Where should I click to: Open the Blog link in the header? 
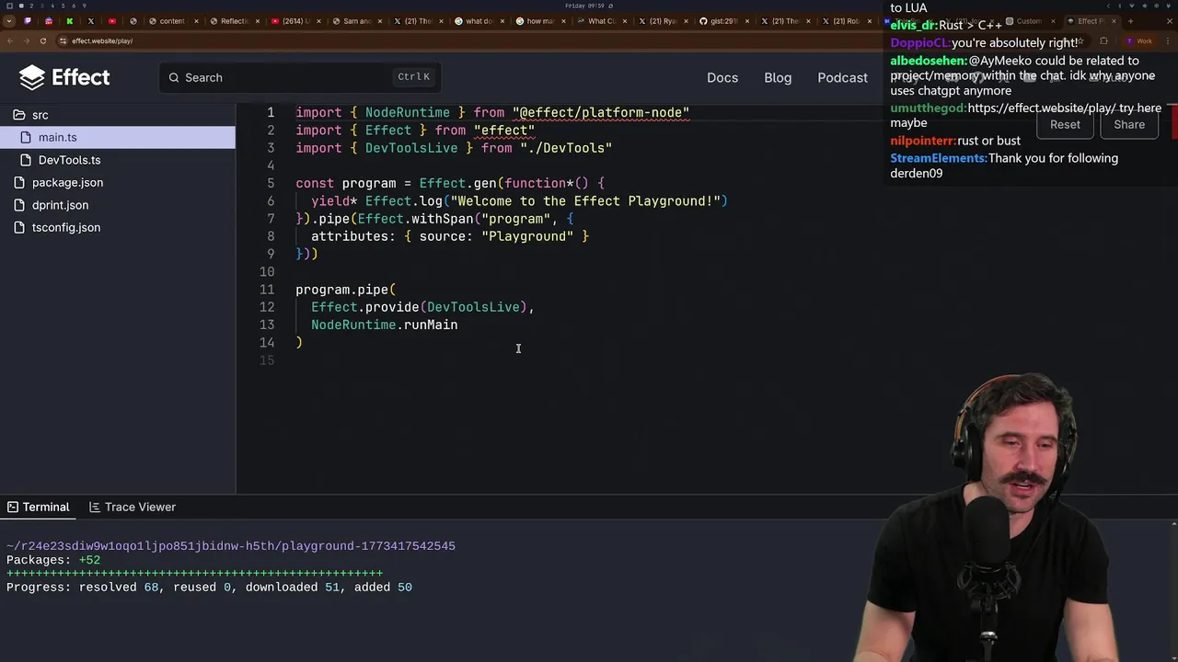778,77
